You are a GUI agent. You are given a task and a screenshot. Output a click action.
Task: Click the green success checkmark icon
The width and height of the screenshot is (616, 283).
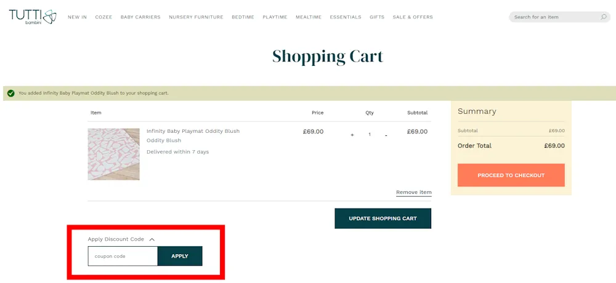(x=11, y=94)
